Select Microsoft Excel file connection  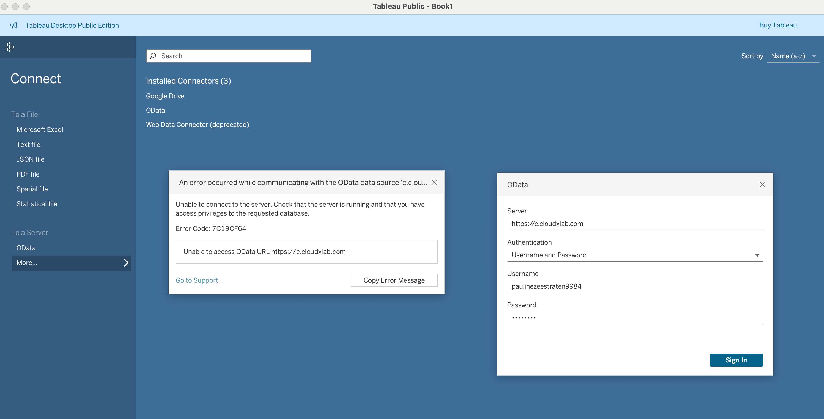[40, 130]
